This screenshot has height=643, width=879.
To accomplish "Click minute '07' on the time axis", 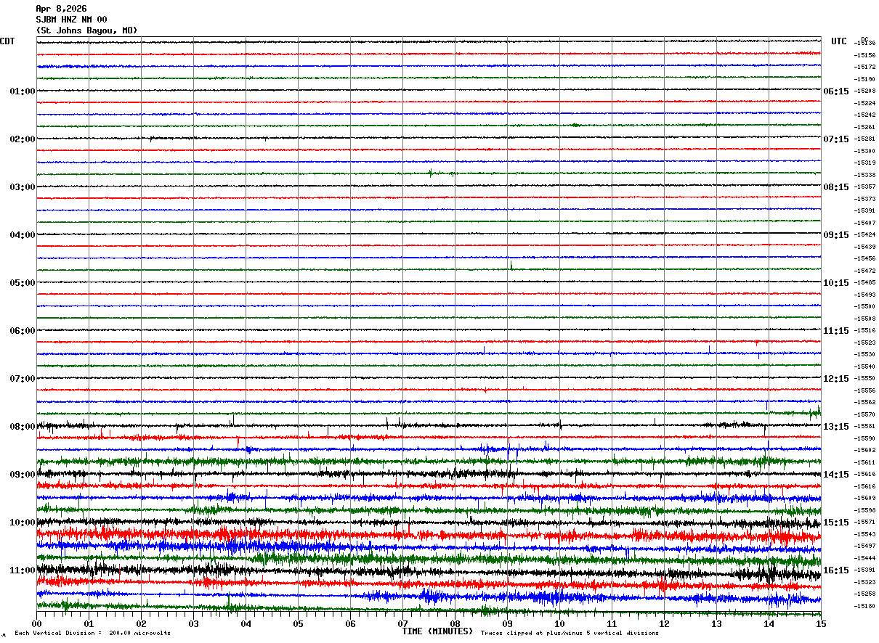I will click(403, 623).
